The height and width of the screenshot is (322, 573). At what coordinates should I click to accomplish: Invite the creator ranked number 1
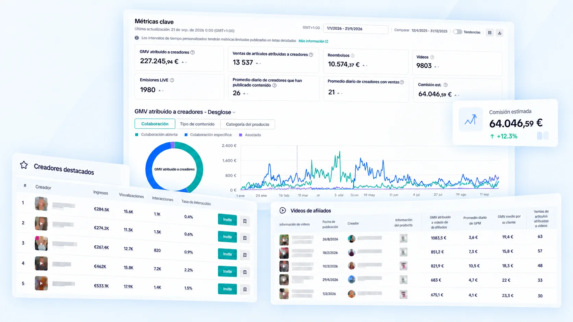228,220
